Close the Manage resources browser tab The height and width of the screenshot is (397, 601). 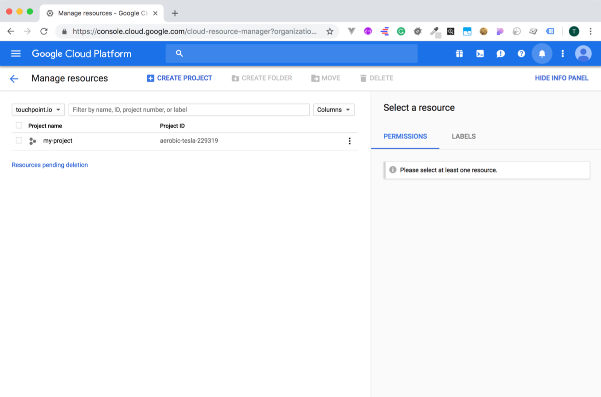pyautogui.click(x=155, y=13)
